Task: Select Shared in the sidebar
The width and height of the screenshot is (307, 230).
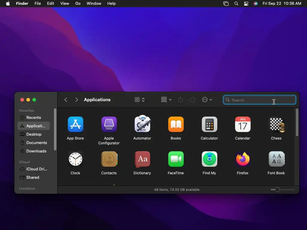Action: (34, 177)
